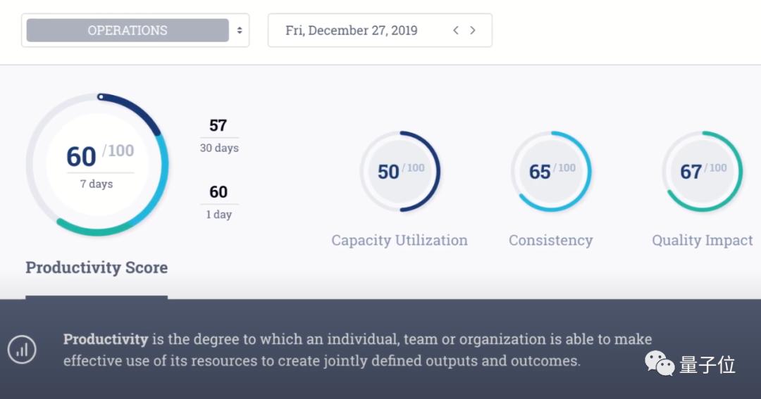Click the up-down arrows beside OPERATIONS
This screenshot has height=399, width=761.
pyautogui.click(x=240, y=30)
